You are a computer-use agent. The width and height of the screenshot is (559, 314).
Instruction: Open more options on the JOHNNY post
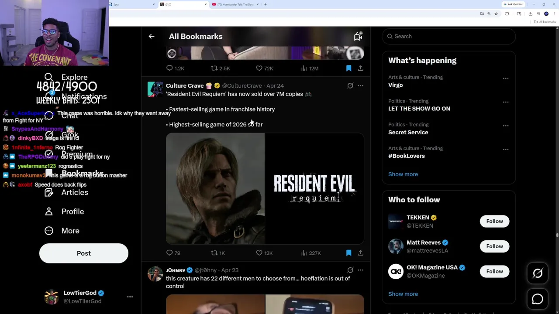360,270
